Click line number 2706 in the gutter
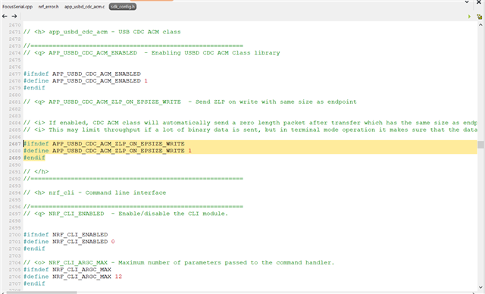This screenshot has height=294, width=485. point(14,277)
